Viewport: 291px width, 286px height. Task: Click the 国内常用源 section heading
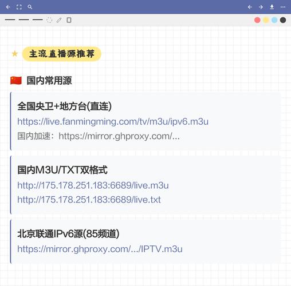49,81
